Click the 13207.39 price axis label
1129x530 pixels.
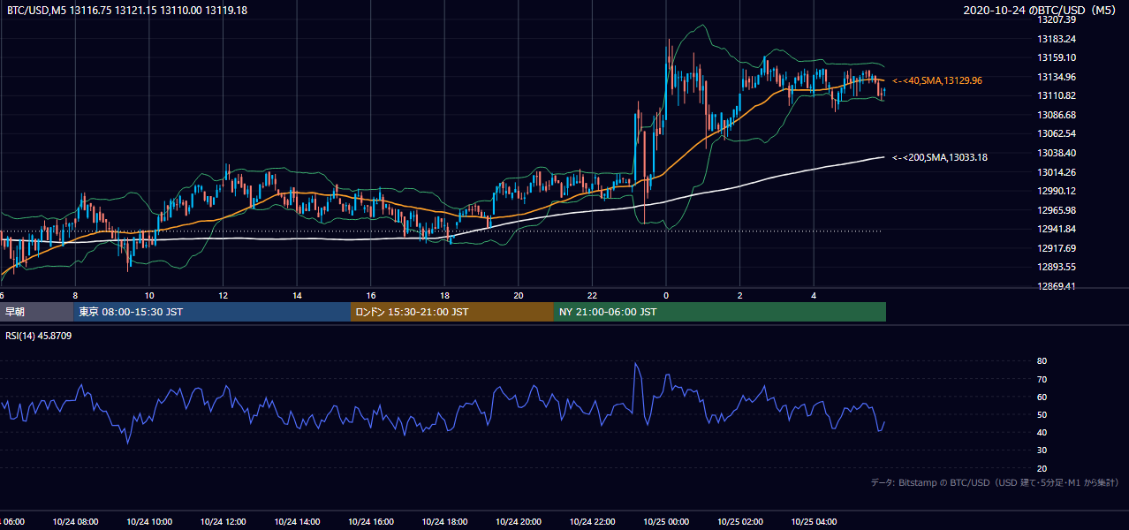pos(1057,19)
